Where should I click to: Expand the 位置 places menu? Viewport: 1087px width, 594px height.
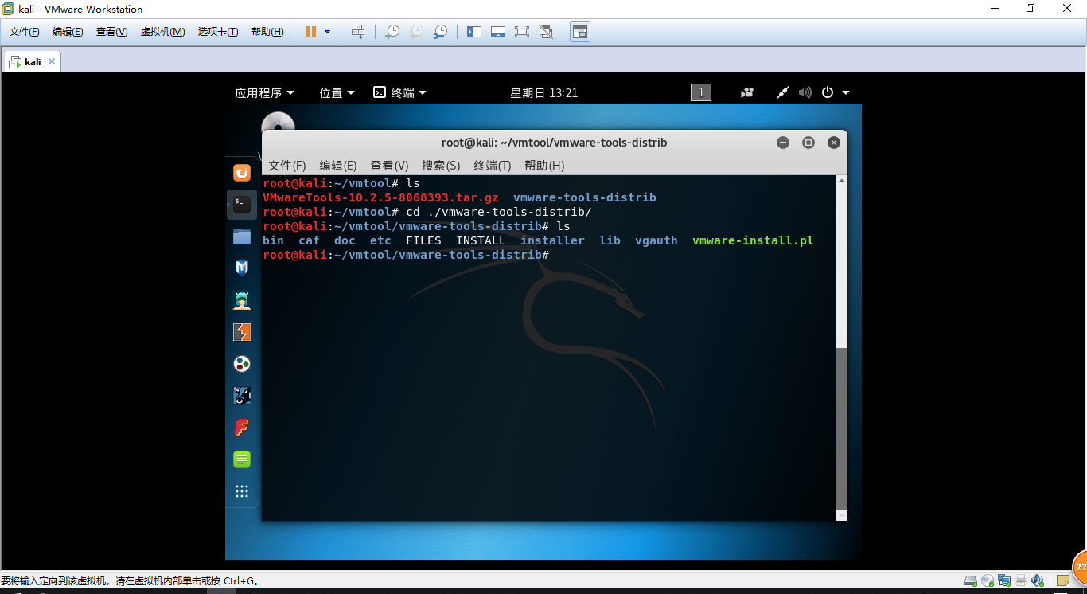point(337,93)
